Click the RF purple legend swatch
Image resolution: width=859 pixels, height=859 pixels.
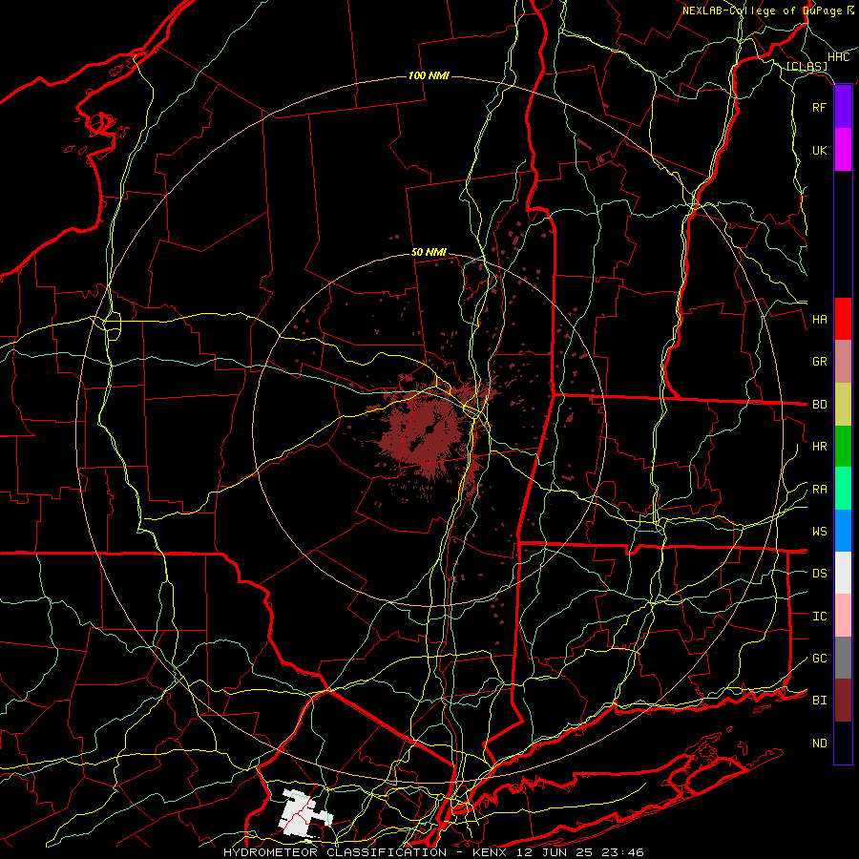[x=843, y=107]
